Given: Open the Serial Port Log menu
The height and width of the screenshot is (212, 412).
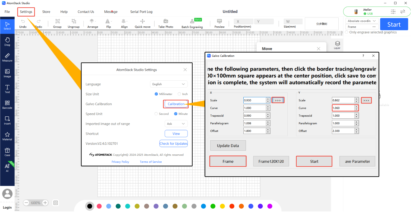Looking at the screenshot, I should (x=141, y=12).
